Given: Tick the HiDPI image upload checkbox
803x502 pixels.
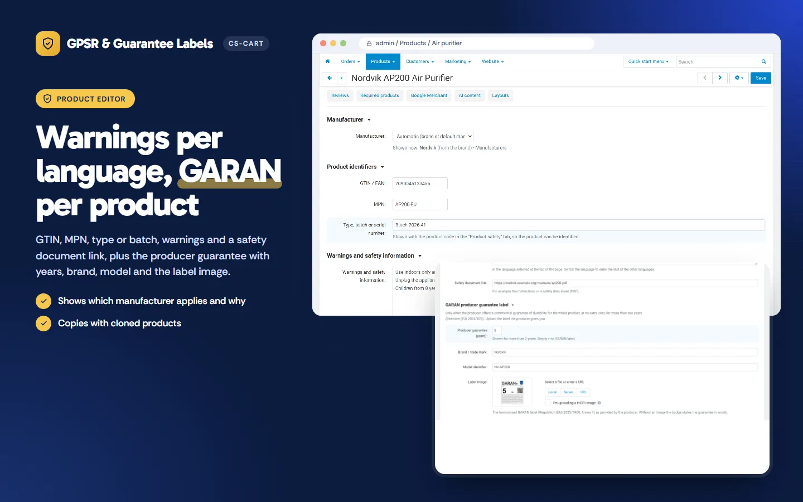Looking at the screenshot, I should click(548, 403).
